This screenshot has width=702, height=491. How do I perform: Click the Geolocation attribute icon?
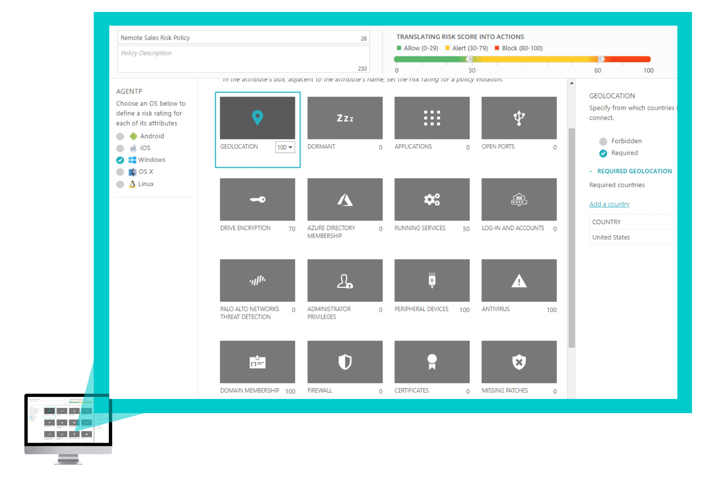pos(257,118)
